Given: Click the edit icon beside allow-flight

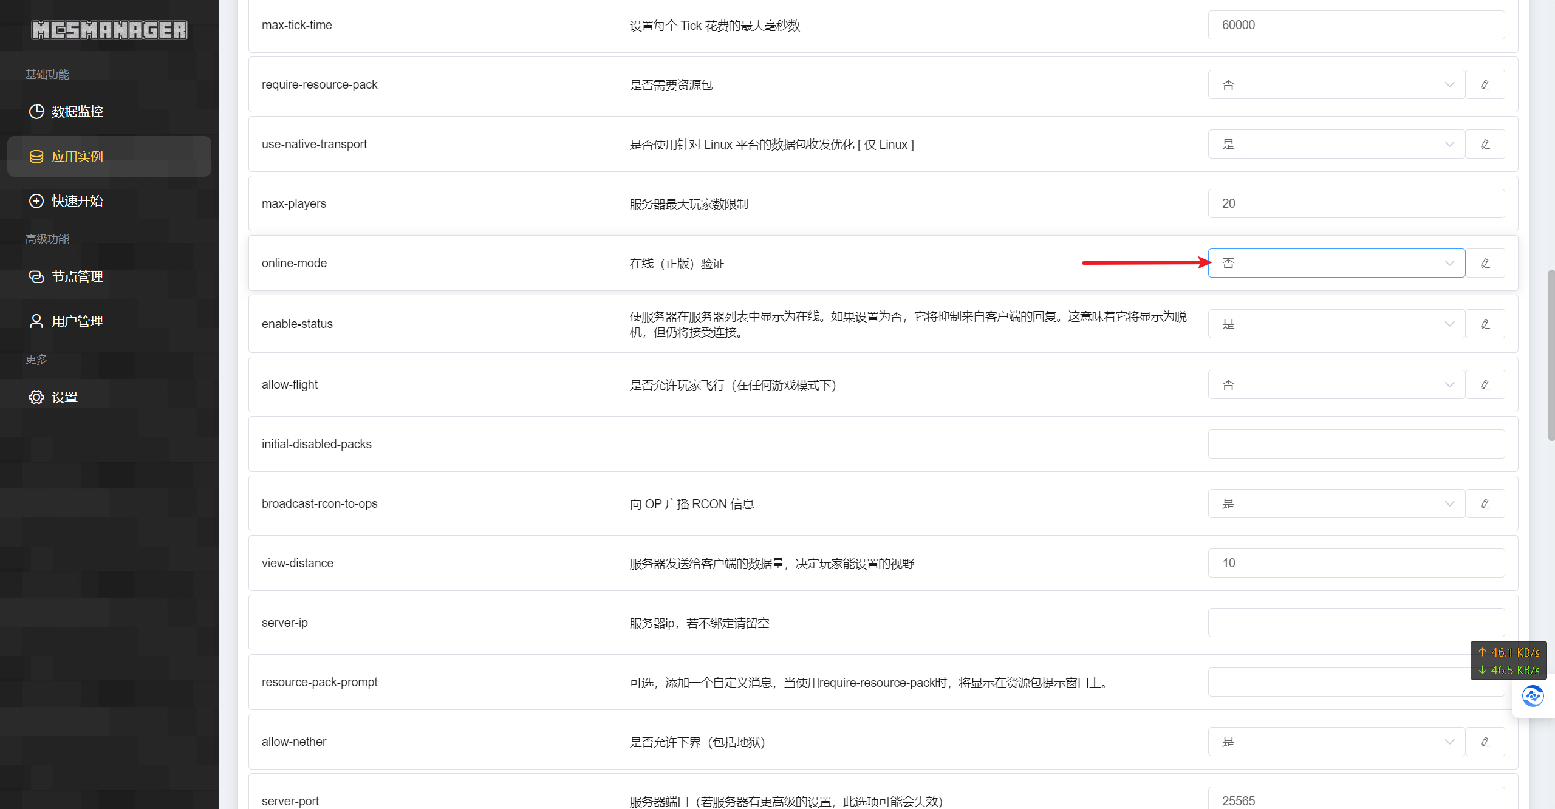Looking at the screenshot, I should 1485,384.
